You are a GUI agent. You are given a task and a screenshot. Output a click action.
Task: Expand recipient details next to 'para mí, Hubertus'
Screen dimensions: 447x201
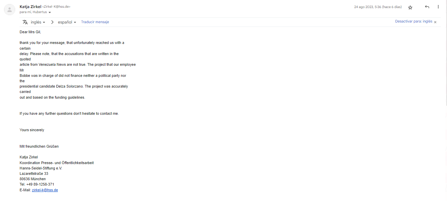(50, 12)
